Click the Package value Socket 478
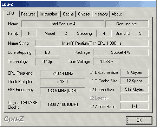 (121, 52)
